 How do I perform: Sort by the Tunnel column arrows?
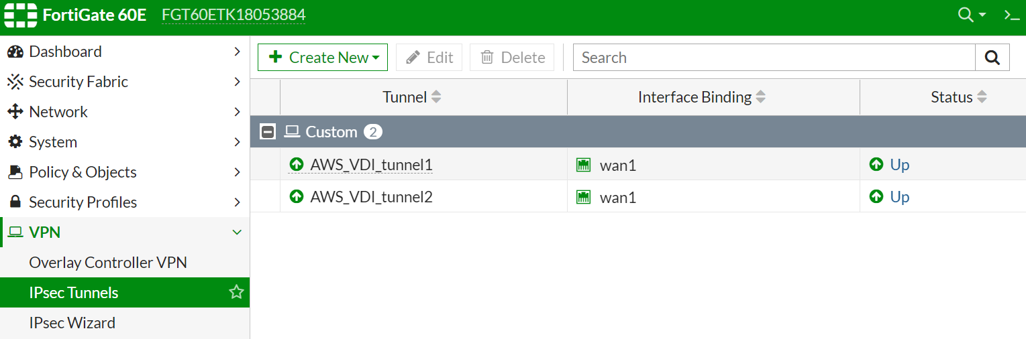[x=436, y=97]
